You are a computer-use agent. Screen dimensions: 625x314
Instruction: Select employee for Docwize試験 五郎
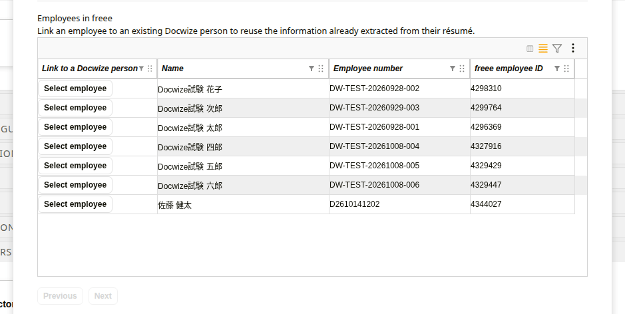point(75,166)
